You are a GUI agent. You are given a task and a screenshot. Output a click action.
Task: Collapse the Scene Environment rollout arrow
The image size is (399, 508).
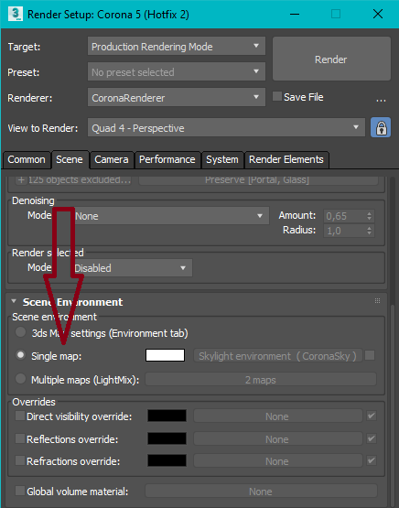click(x=14, y=301)
